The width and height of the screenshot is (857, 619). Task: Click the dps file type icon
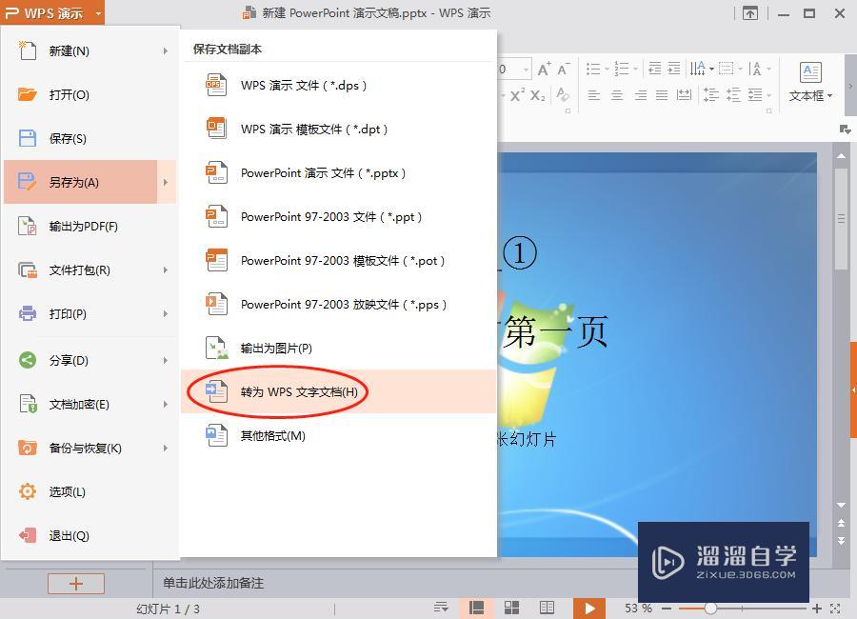tap(216, 86)
